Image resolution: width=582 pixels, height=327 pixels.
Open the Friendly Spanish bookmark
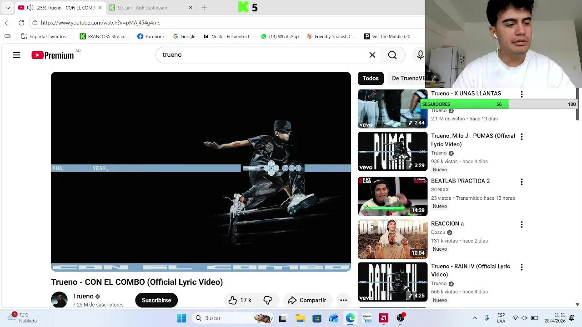coord(331,36)
